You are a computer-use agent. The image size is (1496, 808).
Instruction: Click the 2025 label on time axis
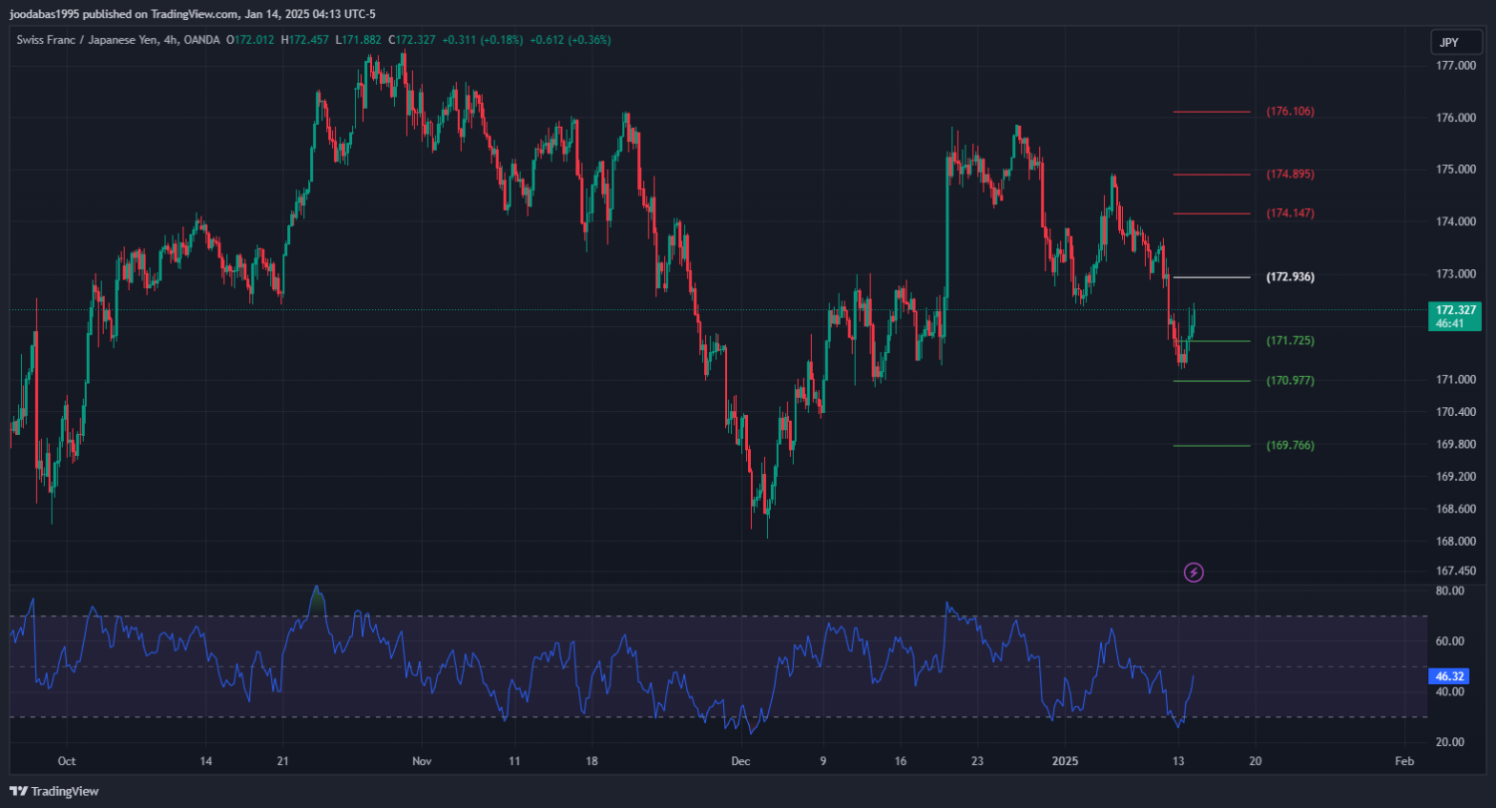1065,761
